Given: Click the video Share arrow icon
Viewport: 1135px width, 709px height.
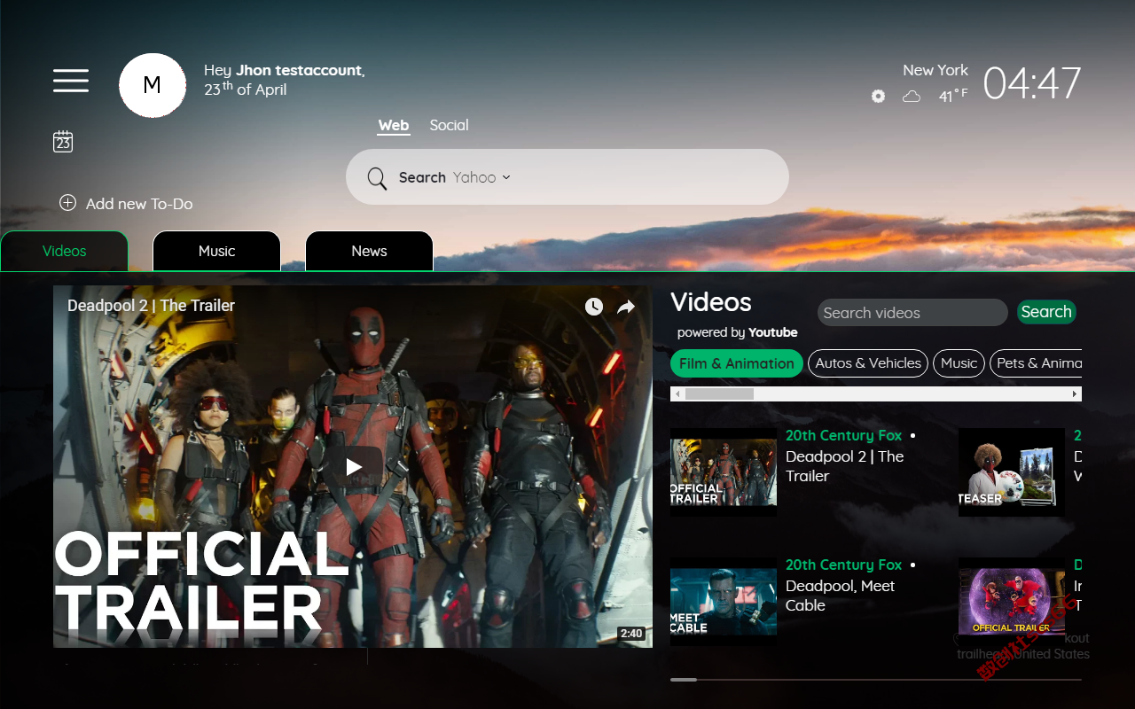Looking at the screenshot, I should point(626,307).
